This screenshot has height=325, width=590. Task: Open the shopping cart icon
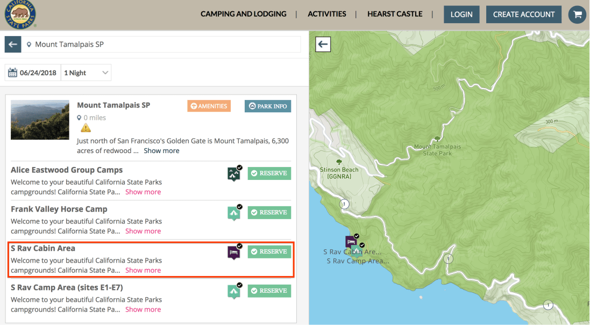pos(577,15)
